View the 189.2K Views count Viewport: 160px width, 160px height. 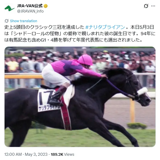point(62,154)
